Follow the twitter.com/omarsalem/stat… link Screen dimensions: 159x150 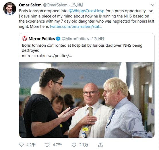point(76,27)
